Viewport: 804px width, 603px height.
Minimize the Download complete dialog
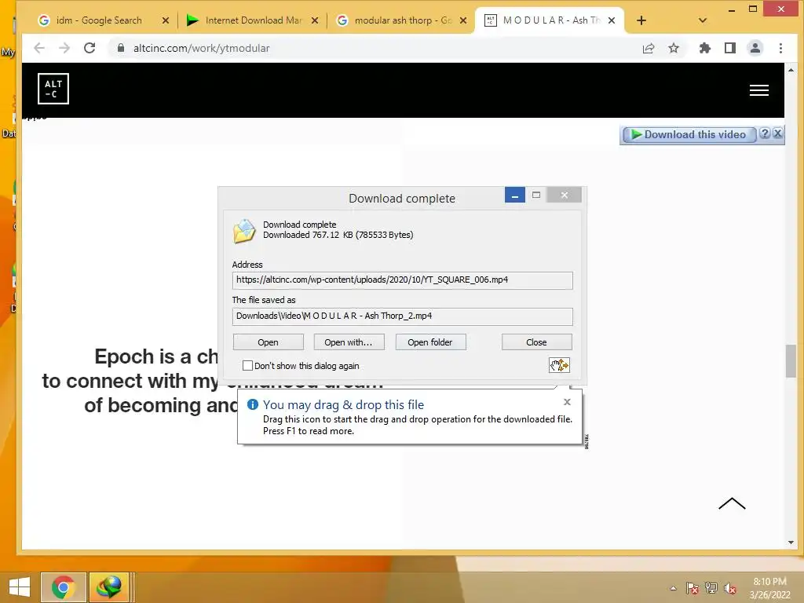click(x=515, y=195)
